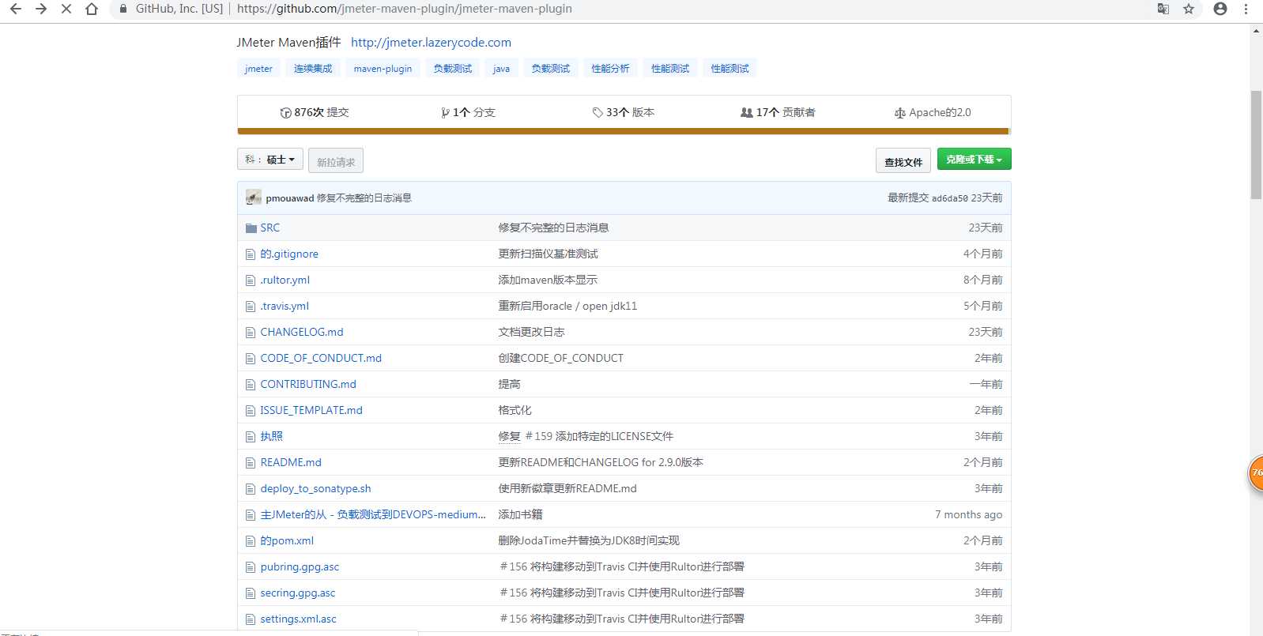Select the 连续集成 topic tag
Image resolution: width=1263 pixels, height=636 pixels.
(x=313, y=69)
